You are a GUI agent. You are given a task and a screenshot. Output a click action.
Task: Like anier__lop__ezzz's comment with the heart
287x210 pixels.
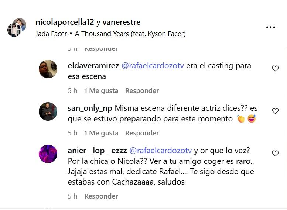coord(275,153)
